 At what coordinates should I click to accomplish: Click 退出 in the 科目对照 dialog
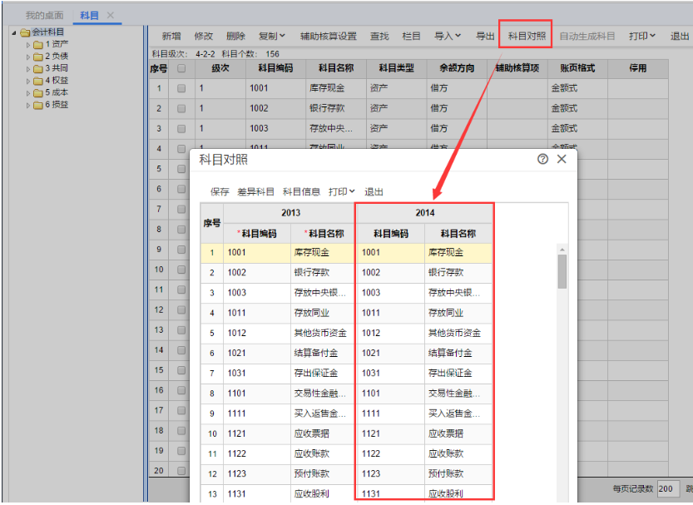[x=374, y=191]
